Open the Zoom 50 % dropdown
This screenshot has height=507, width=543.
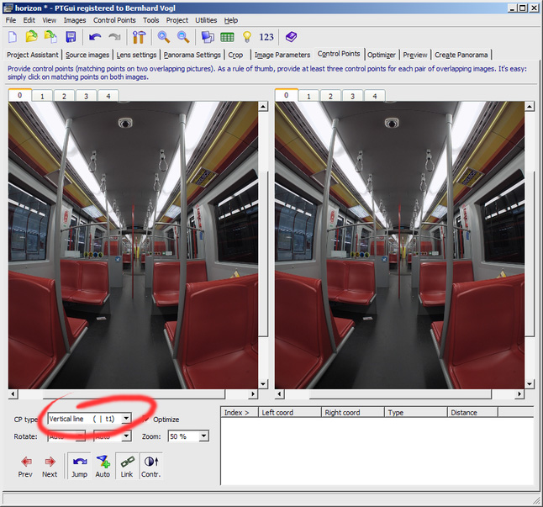click(203, 436)
